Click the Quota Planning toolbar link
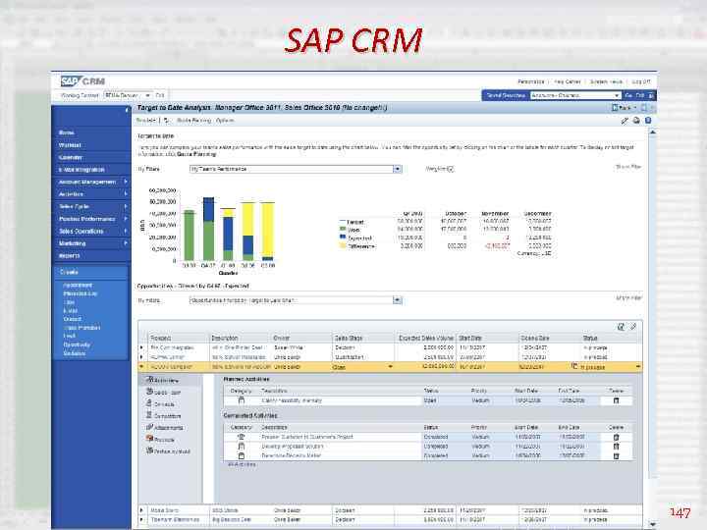Viewport: 707px width, 530px height. tap(193, 121)
